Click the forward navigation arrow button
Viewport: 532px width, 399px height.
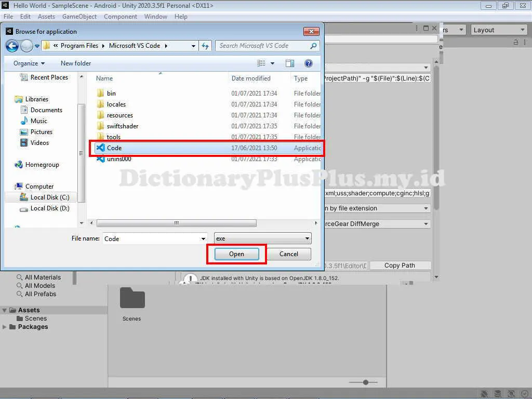pos(26,46)
